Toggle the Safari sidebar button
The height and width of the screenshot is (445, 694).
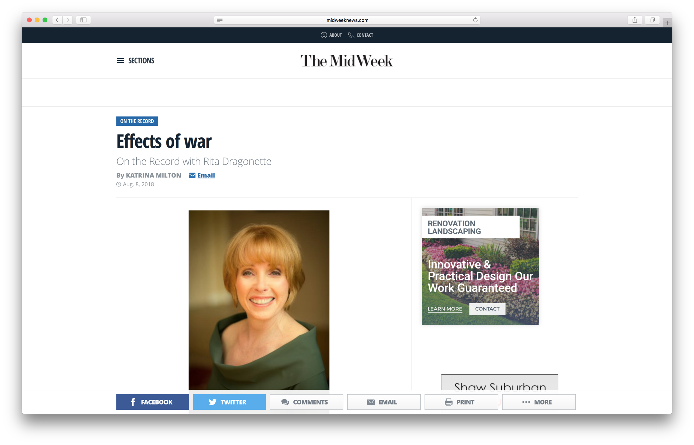84,20
